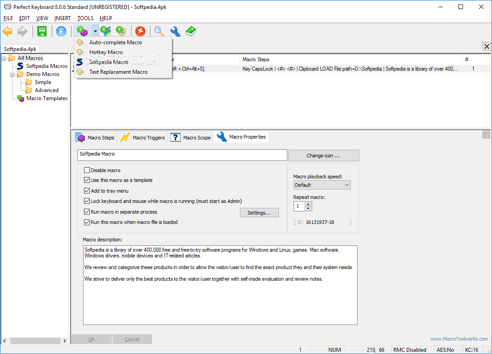
Task: Click the blue run macro play icon
Action: 61,31
